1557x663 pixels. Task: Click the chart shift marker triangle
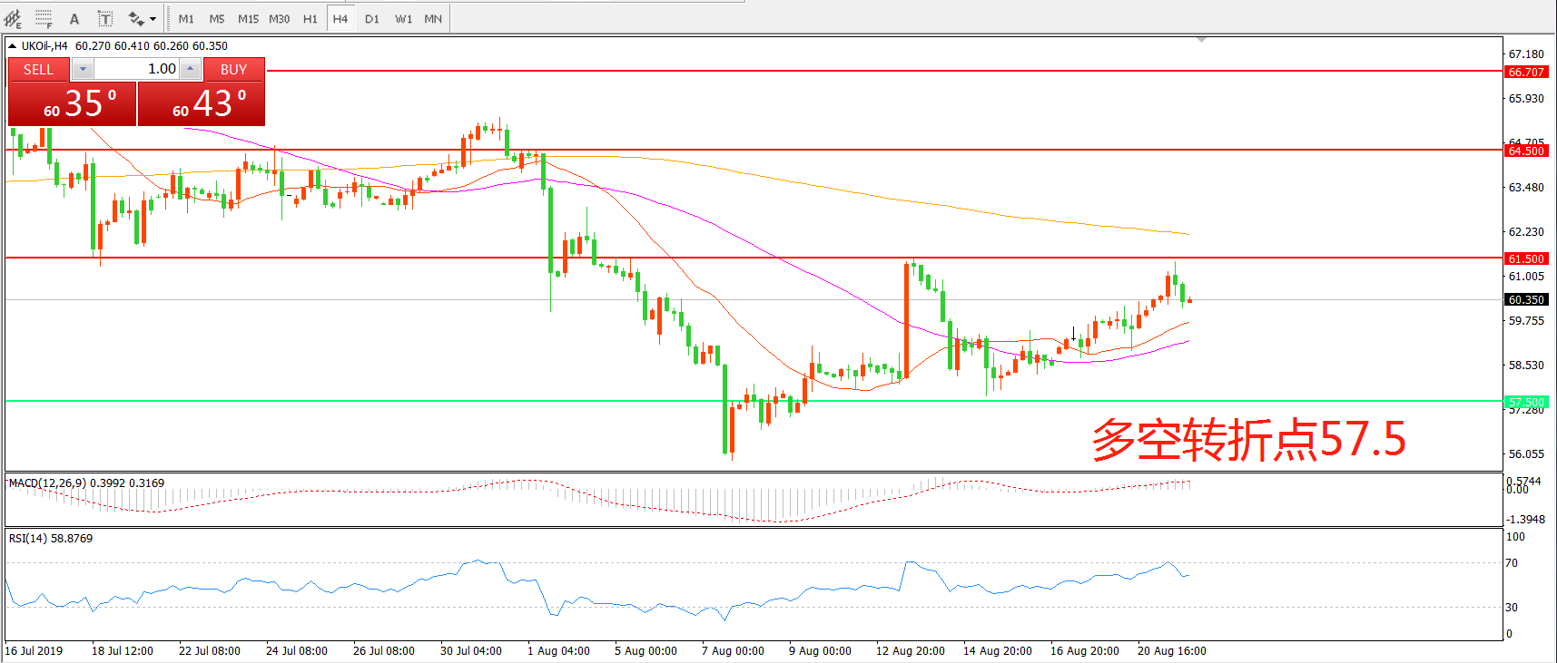1201,40
